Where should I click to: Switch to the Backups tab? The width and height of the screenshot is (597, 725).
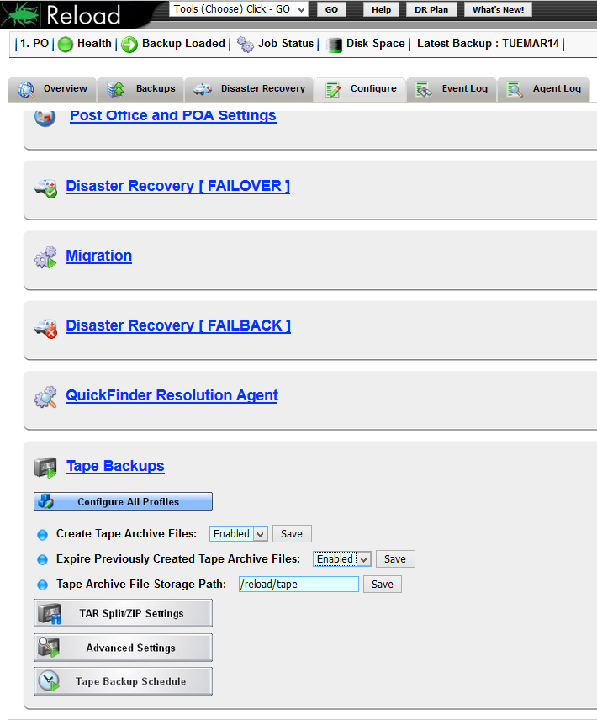click(x=141, y=89)
